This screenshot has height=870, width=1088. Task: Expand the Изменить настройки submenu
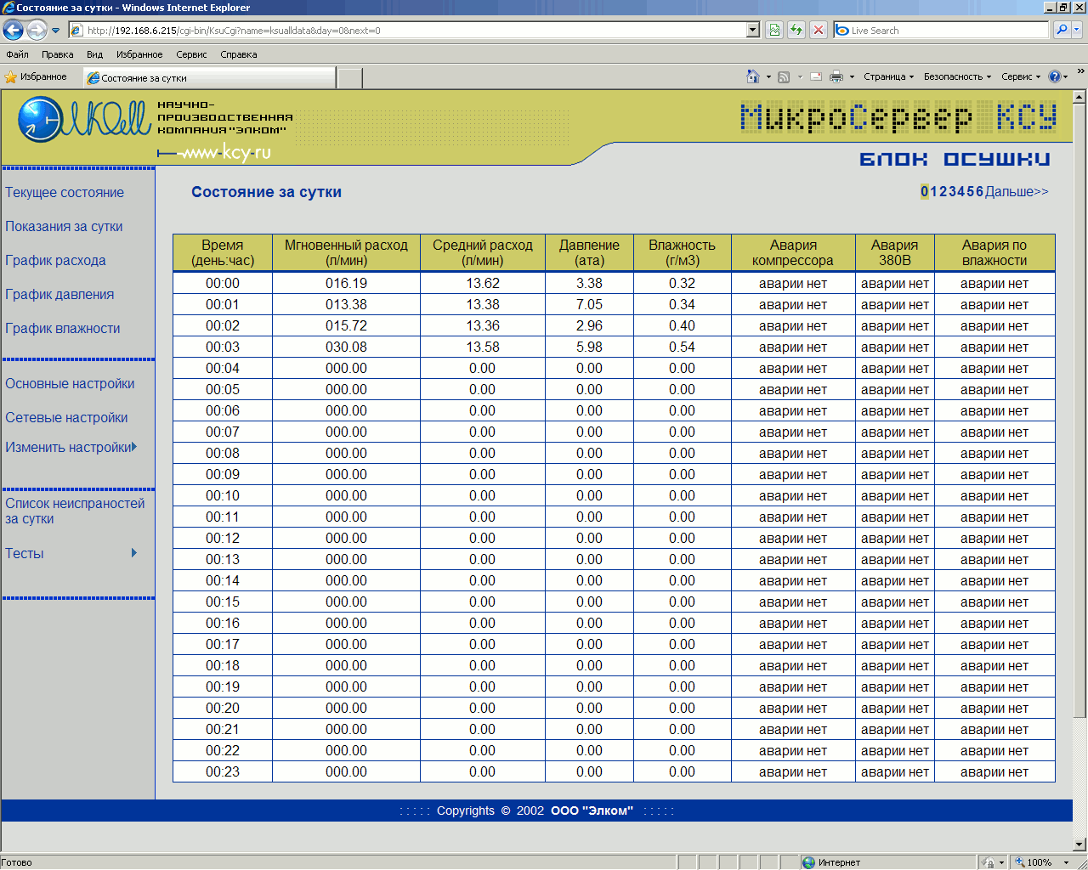coord(71,448)
